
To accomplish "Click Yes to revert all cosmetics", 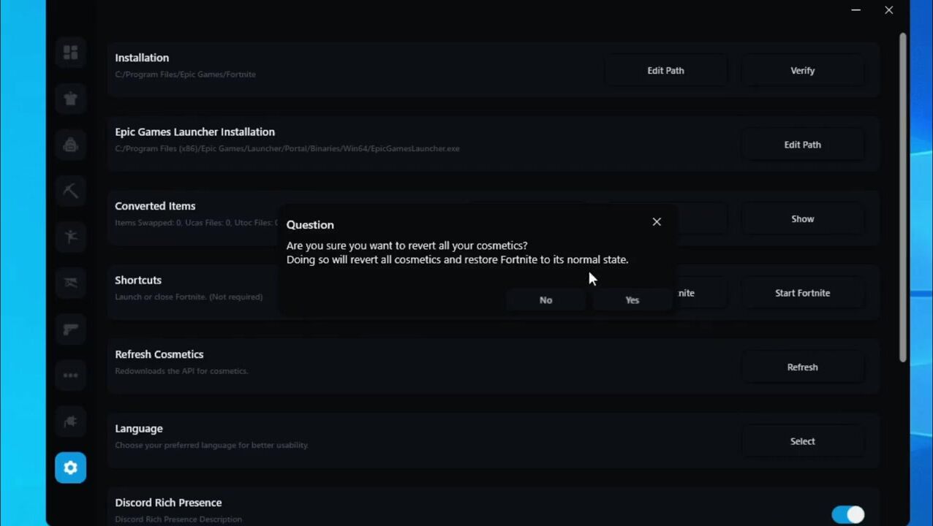I will click(632, 300).
